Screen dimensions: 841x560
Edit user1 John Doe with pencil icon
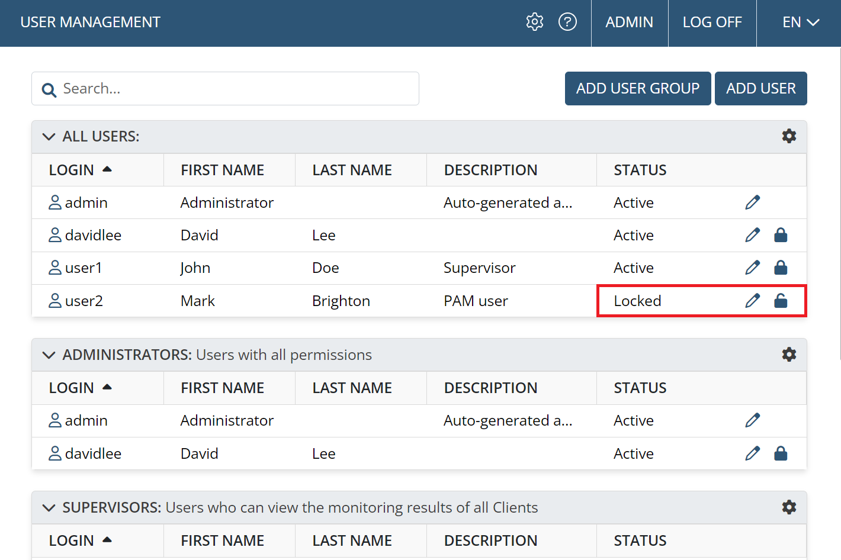point(752,268)
